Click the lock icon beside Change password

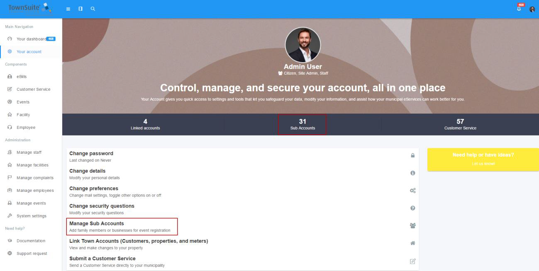[412, 155]
